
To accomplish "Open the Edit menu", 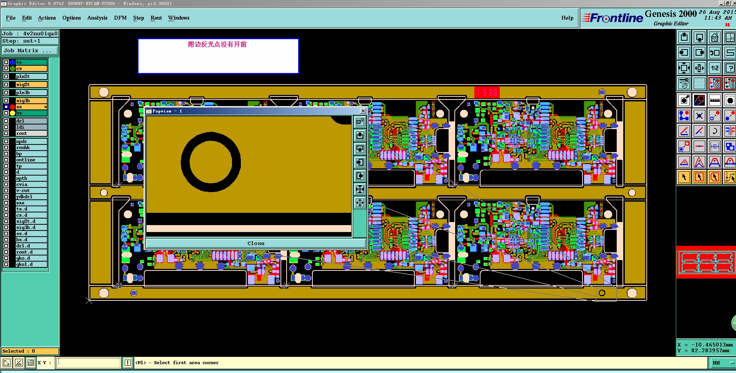I will [27, 18].
